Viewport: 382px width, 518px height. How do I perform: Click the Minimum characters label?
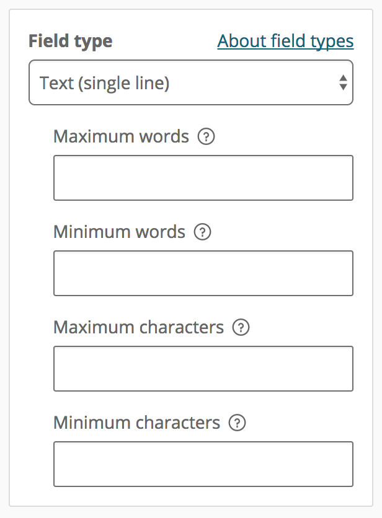tap(136, 423)
